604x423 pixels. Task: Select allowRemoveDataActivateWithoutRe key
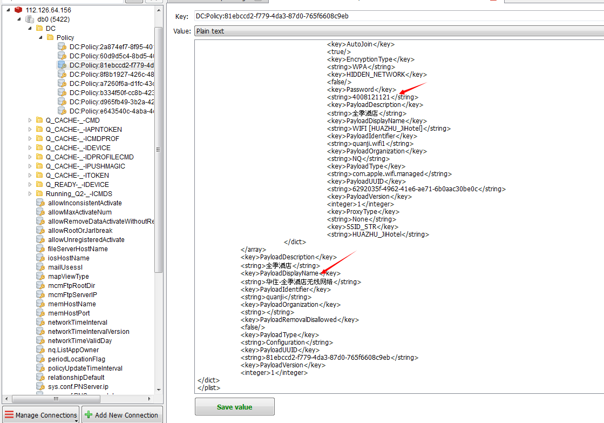click(100, 221)
